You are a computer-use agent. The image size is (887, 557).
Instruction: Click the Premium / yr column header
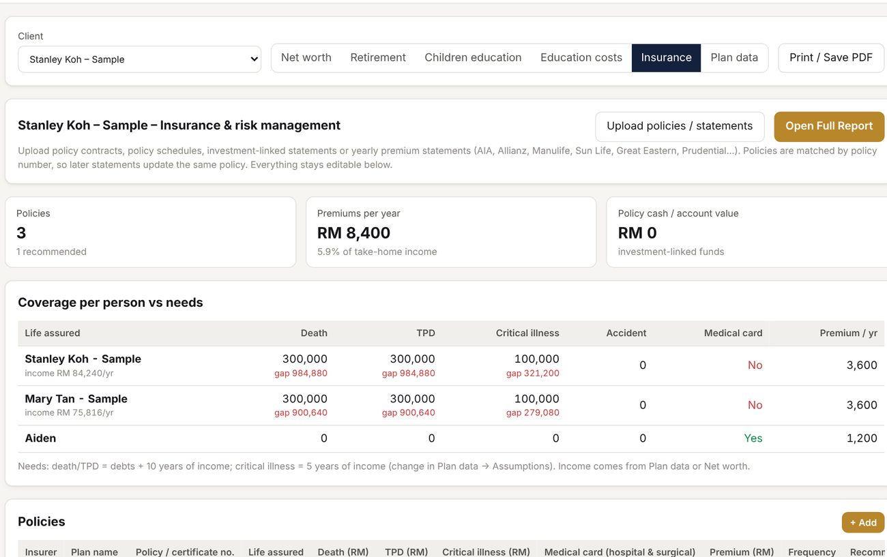coord(848,333)
